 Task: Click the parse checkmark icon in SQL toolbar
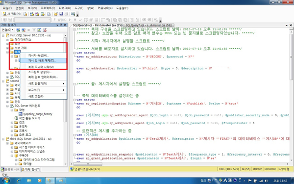click(80, 20)
